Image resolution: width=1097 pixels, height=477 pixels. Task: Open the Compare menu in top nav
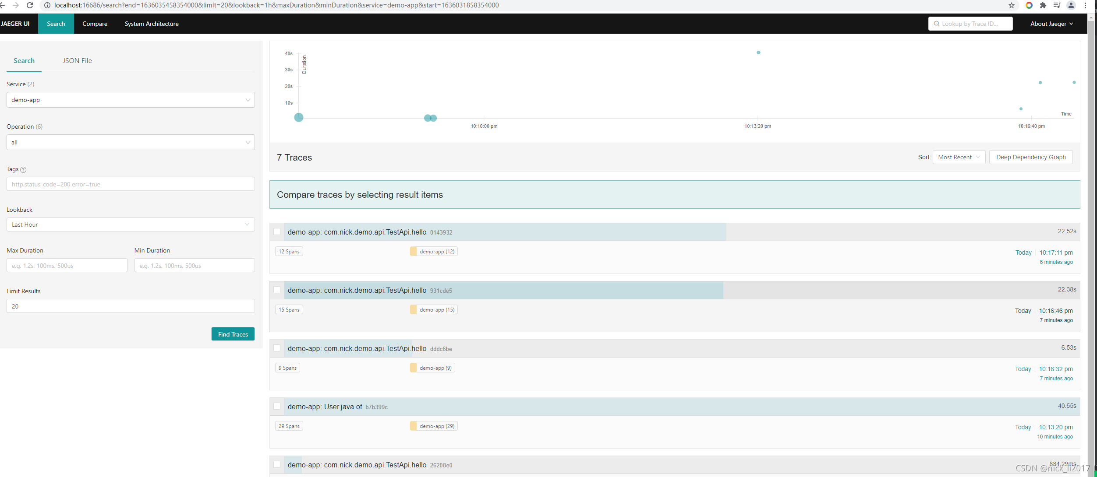coord(95,24)
